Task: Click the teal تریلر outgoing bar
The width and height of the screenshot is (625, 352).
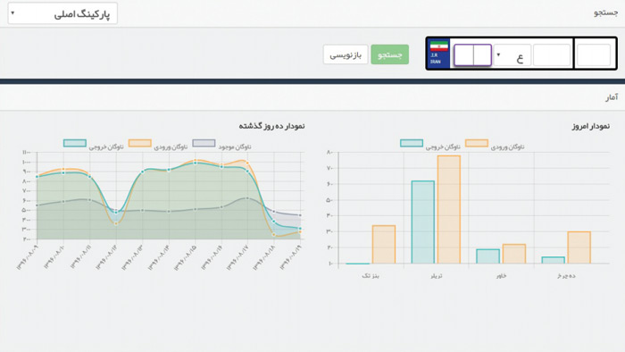Action: click(x=423, y=222)
